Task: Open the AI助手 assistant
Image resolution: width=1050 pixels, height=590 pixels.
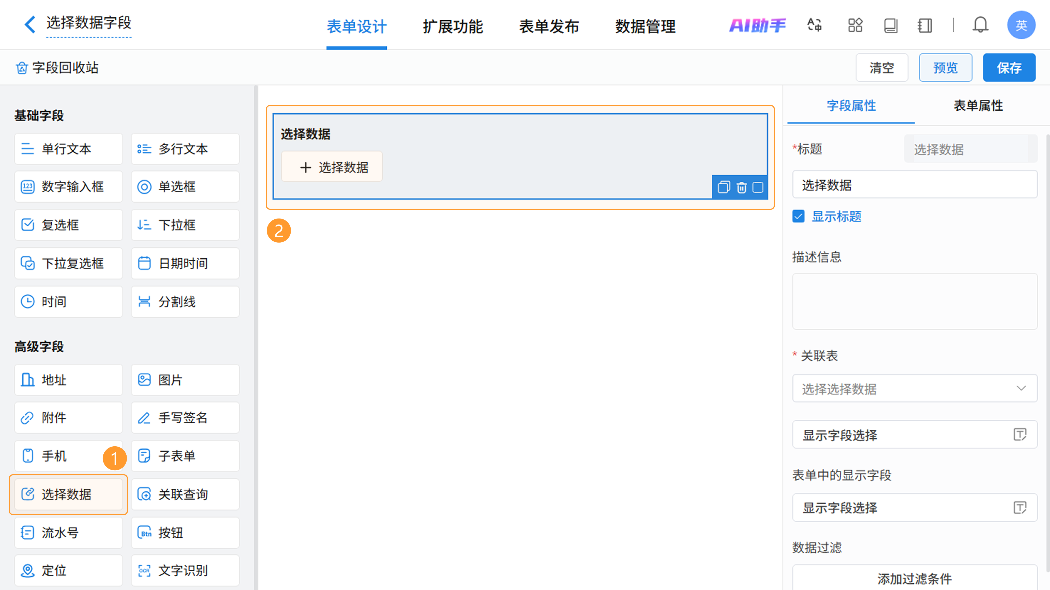Action: click(757, 26)
